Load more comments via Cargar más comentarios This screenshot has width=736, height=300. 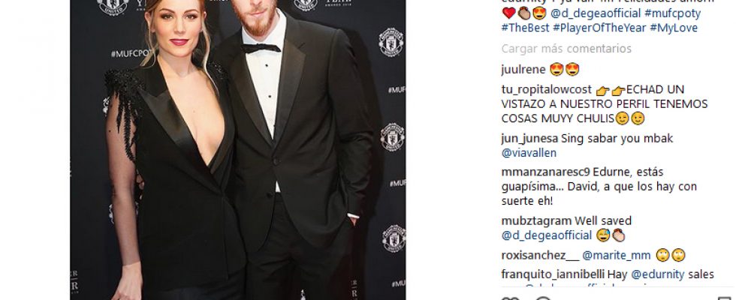[566, 49]
